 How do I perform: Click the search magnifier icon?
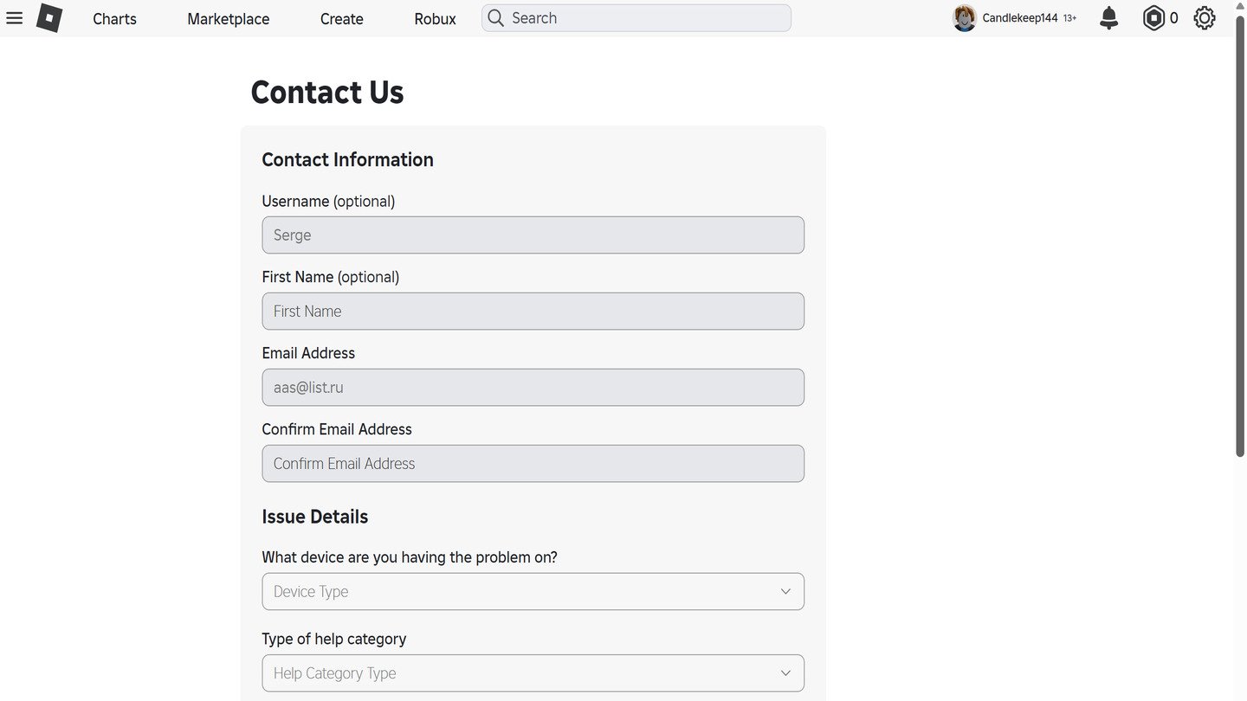495,18
